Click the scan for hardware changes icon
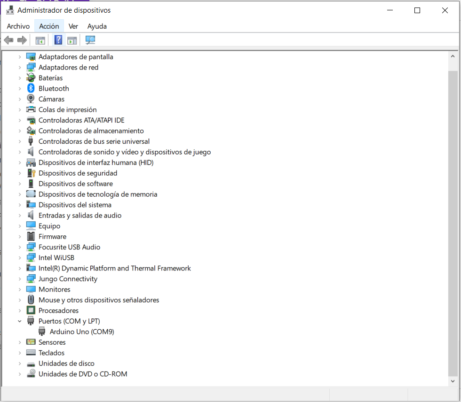 coord(90,40)
